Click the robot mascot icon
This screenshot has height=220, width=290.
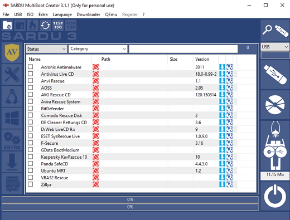(275, 146)
